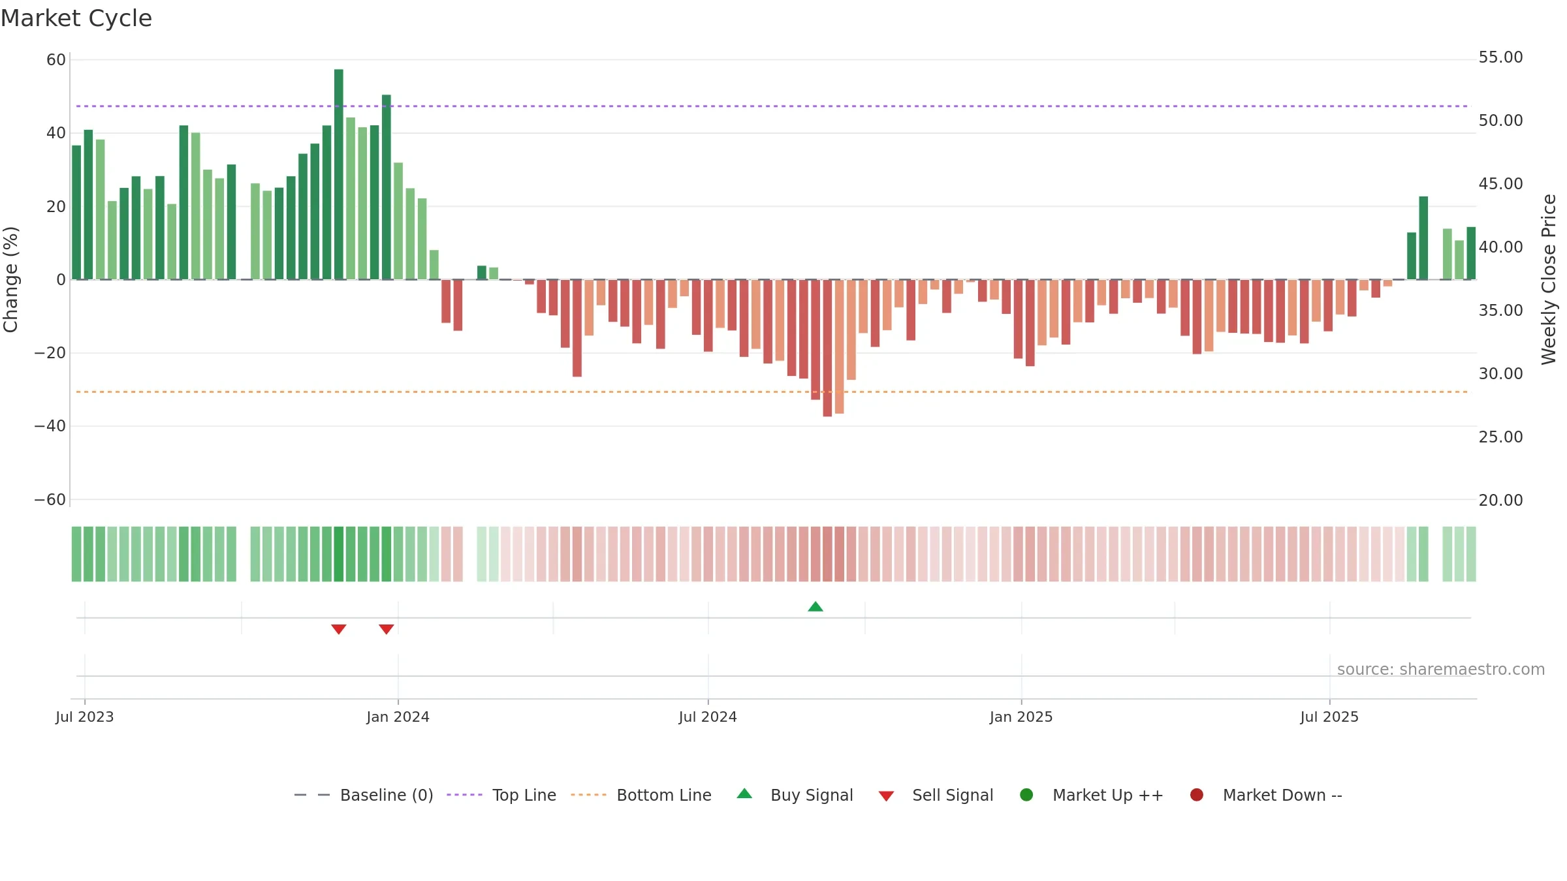Screen dimensions: 1567x881
Task: Click the red Market Down circle in legend
Action: (x=1197, y=795)
